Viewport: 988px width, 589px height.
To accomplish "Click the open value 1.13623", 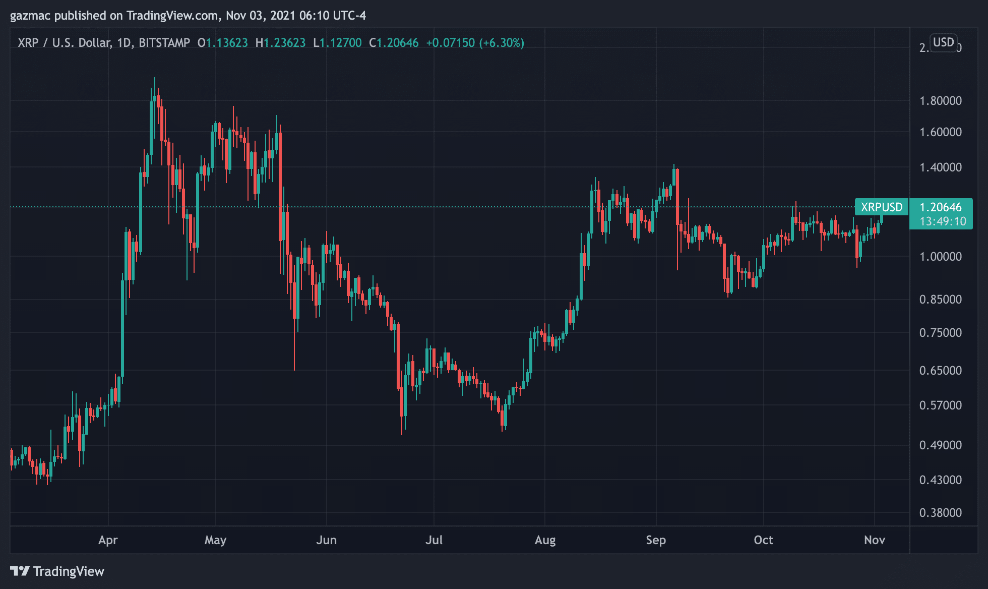I will 227,43.
